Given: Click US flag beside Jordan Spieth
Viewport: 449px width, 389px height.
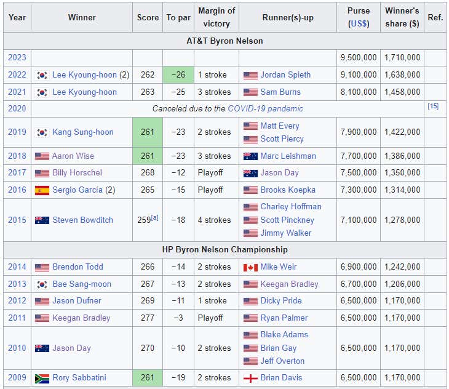Looking at the screenshot, I should tap(250, 75).
